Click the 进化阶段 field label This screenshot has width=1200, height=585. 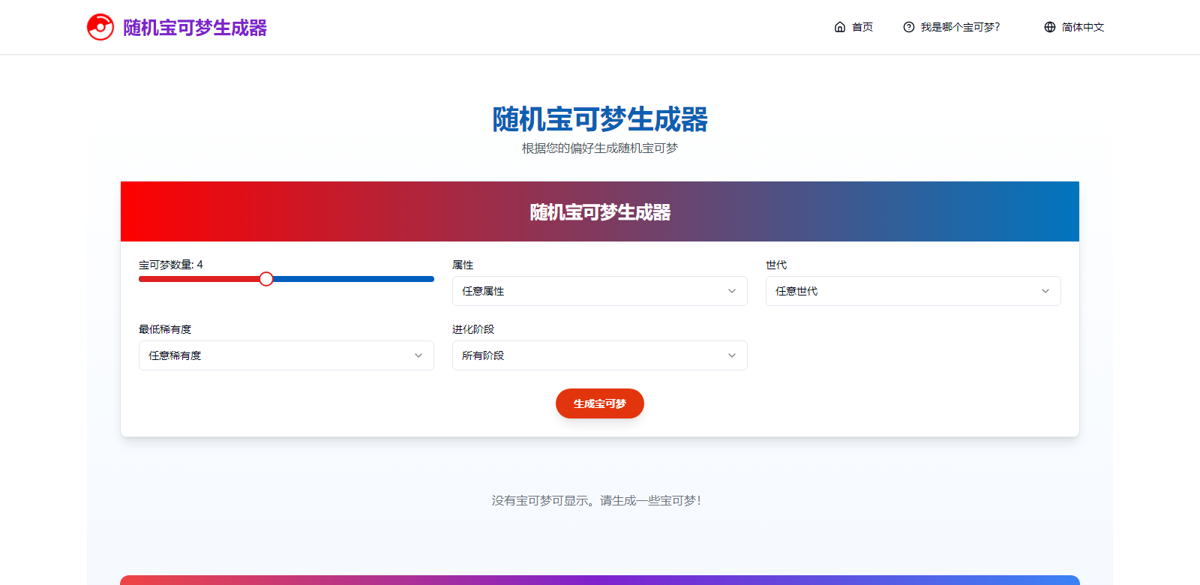(473, 329)
